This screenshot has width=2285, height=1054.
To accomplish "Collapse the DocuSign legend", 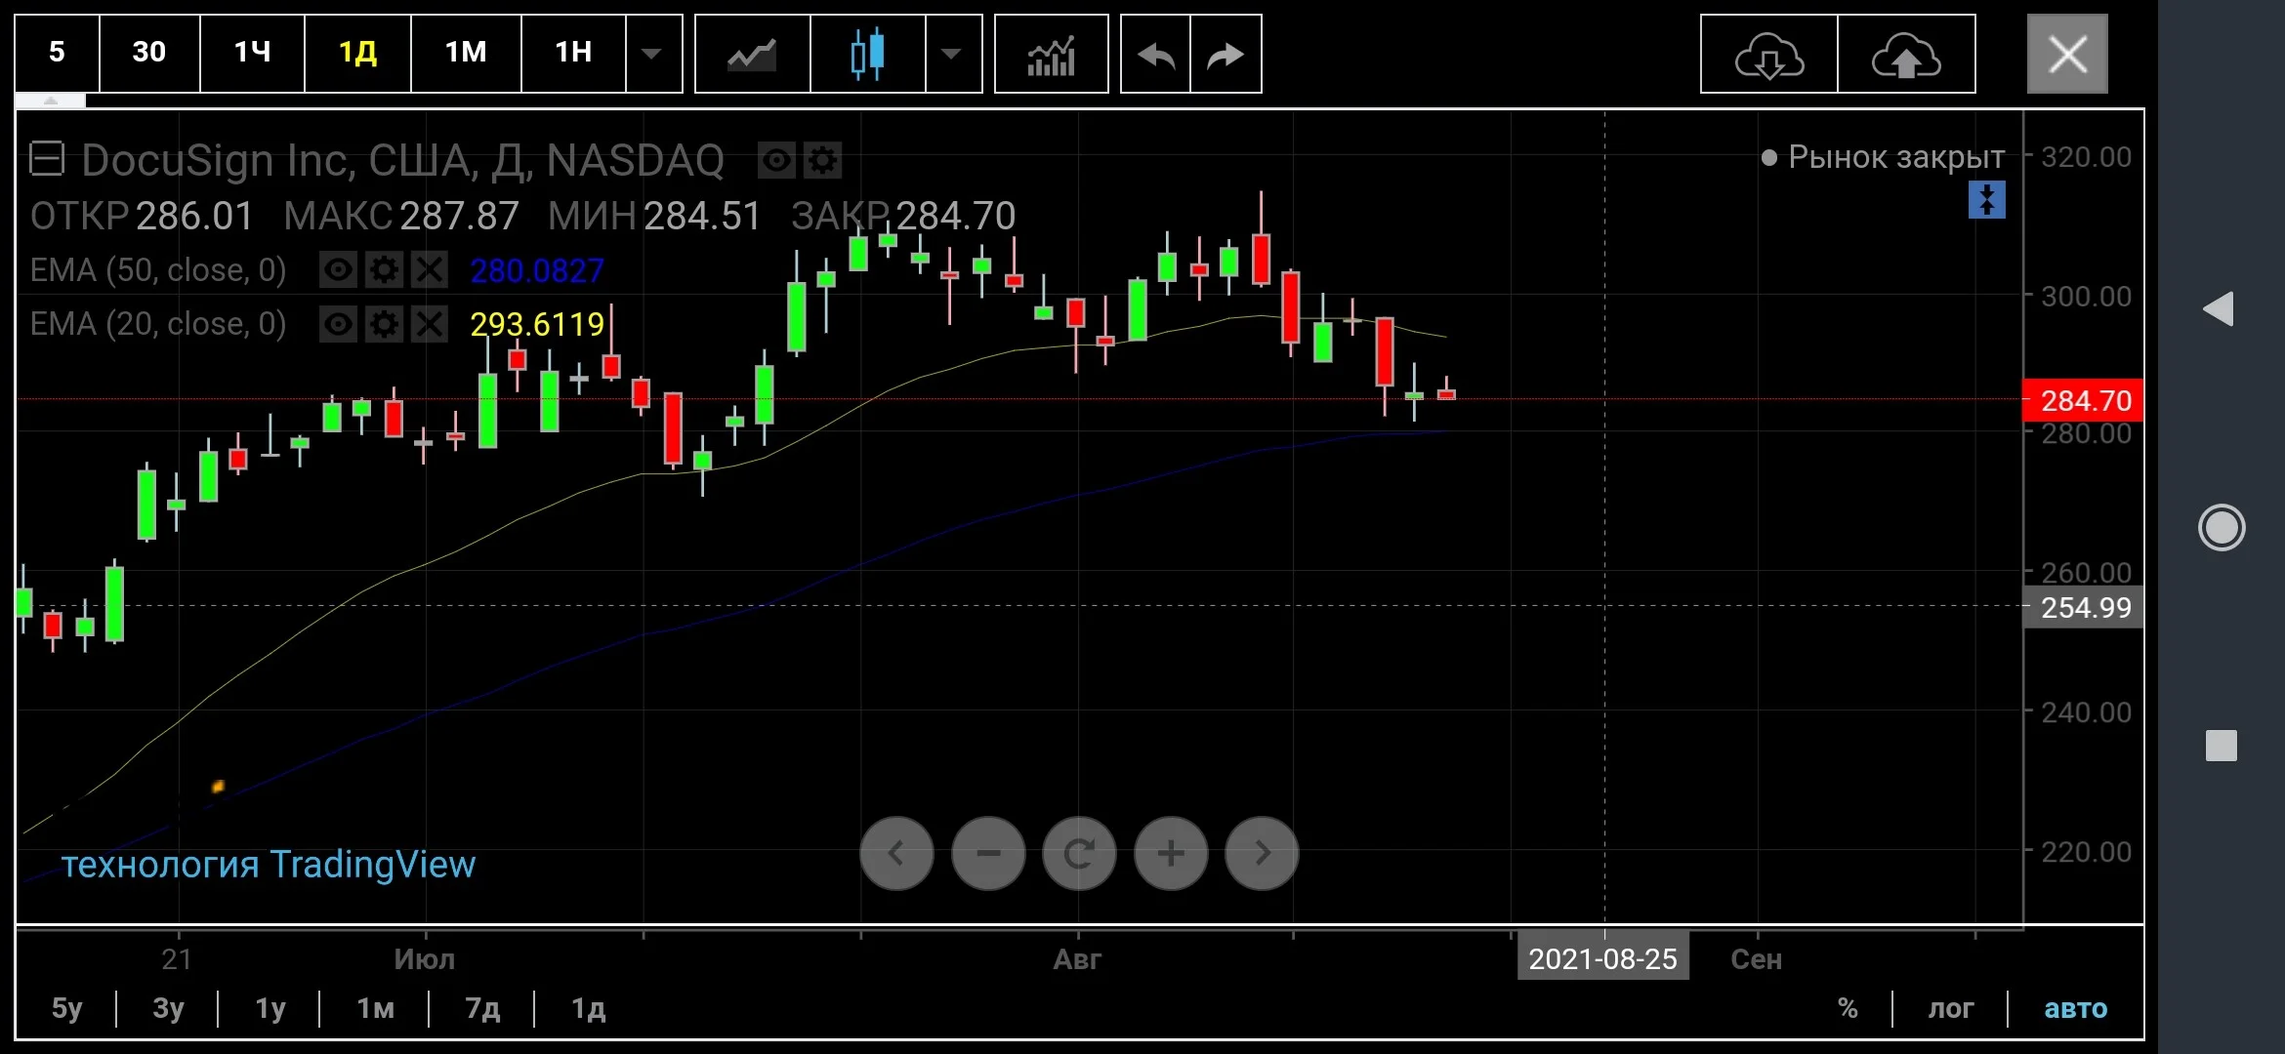I will point(47,158).
